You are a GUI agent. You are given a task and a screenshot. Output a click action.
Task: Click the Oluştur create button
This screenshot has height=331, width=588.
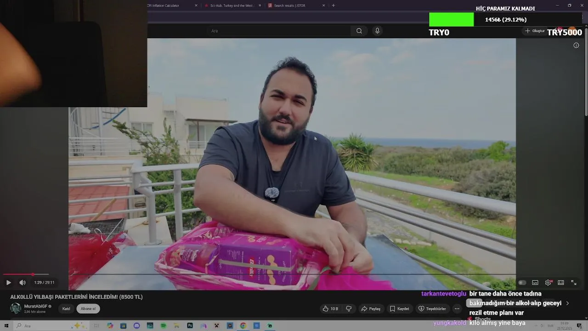point(535,31)
